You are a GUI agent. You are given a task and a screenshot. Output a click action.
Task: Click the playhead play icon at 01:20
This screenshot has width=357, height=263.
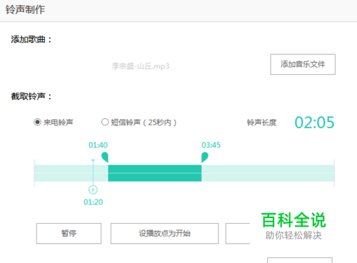click(x=93, y=190)
